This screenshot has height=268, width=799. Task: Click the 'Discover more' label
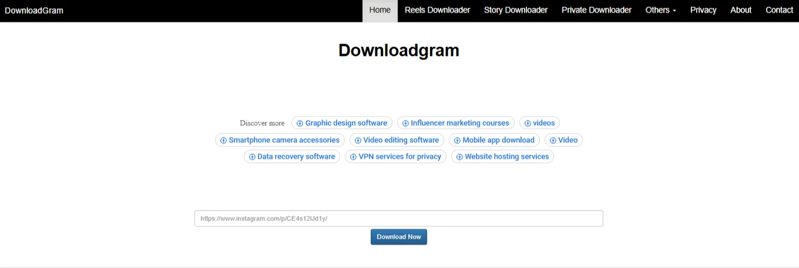[x=262, y=123]
